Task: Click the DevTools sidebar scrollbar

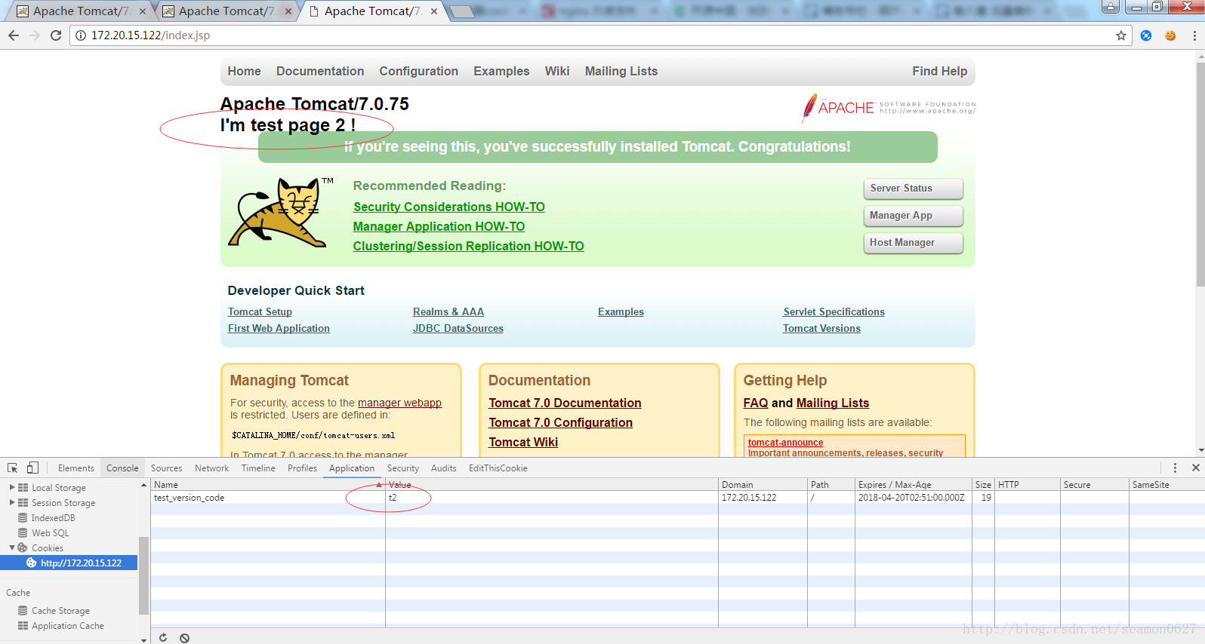Action: tap(143, 575)
